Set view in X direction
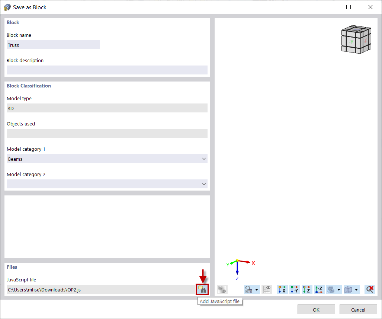382x319 pixels. pyautogui.click(x=282, y=289)
